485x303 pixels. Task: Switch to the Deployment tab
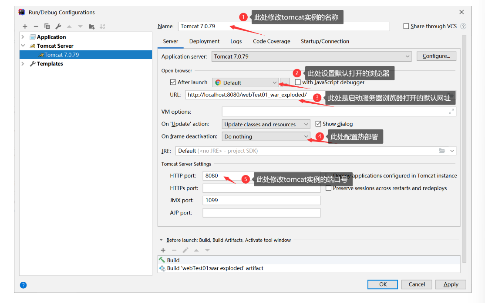204,41
